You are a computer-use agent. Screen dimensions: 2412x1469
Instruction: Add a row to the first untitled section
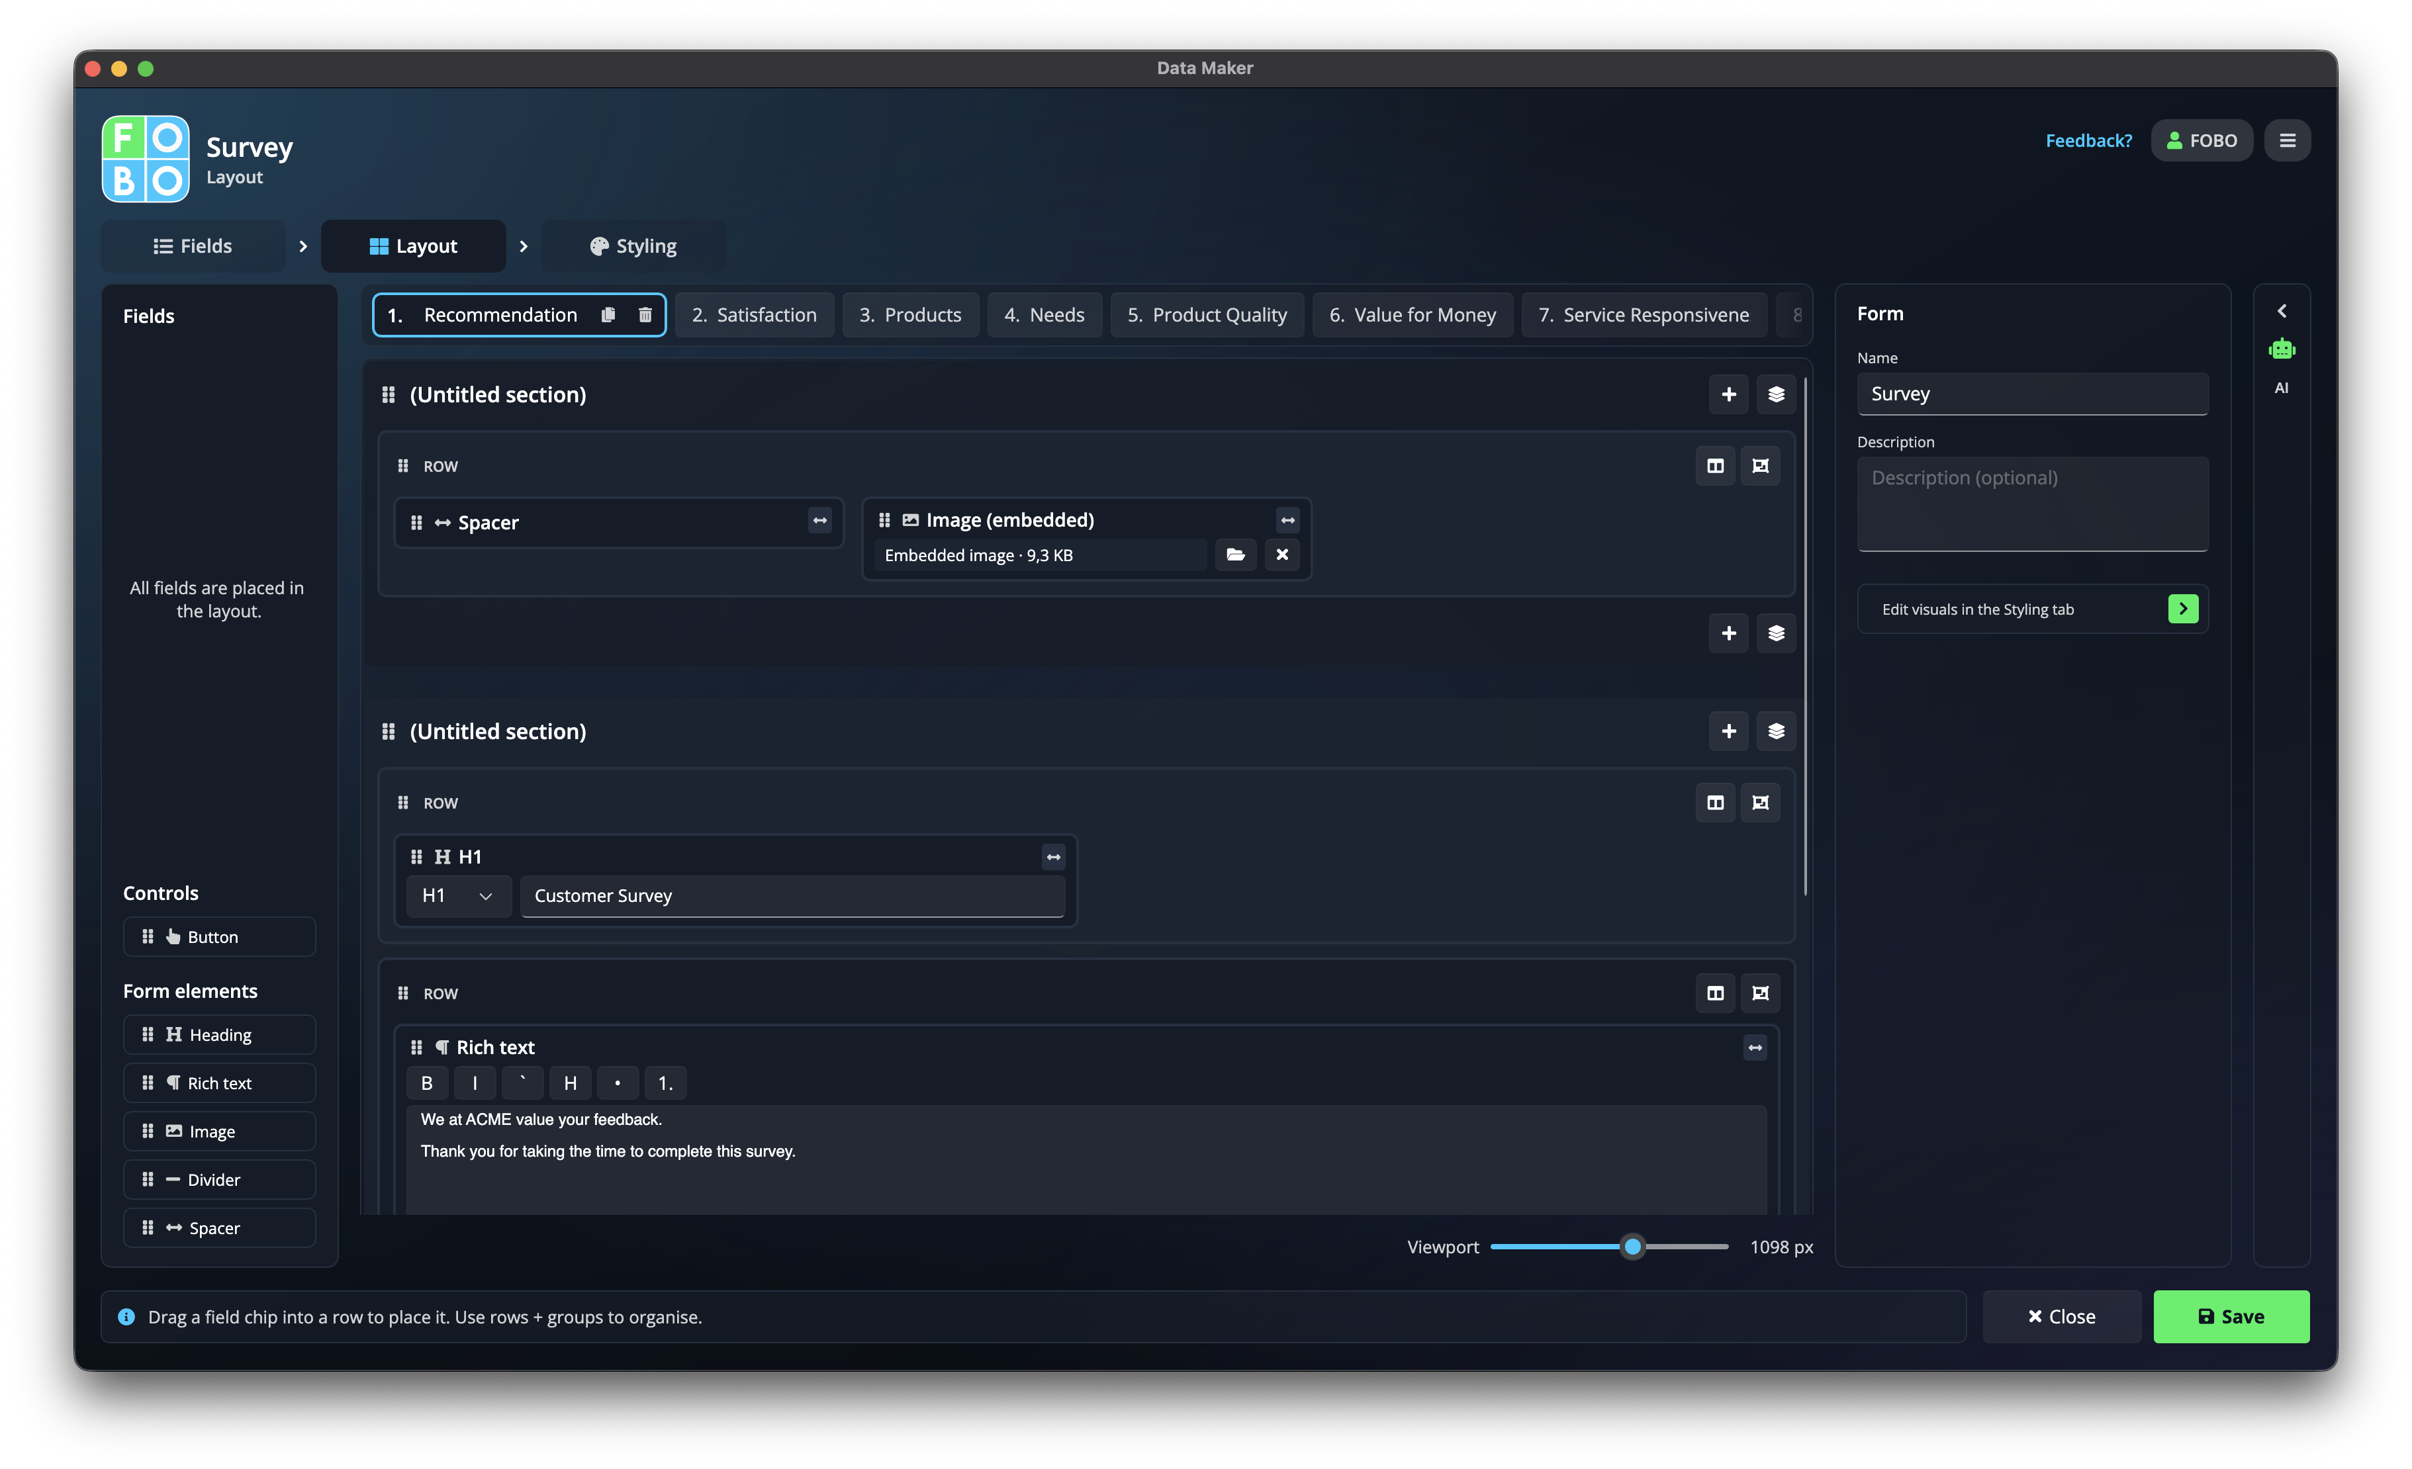tap(1728, 394)
